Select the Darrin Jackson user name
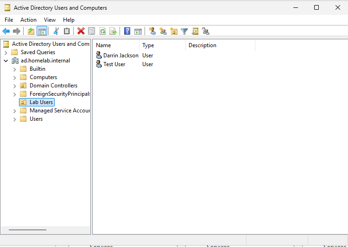The image size is (348, 247). (121, 56)
